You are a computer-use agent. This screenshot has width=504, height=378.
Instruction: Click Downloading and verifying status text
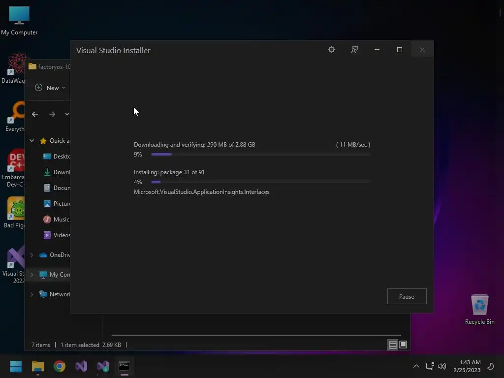coord(194,145)
